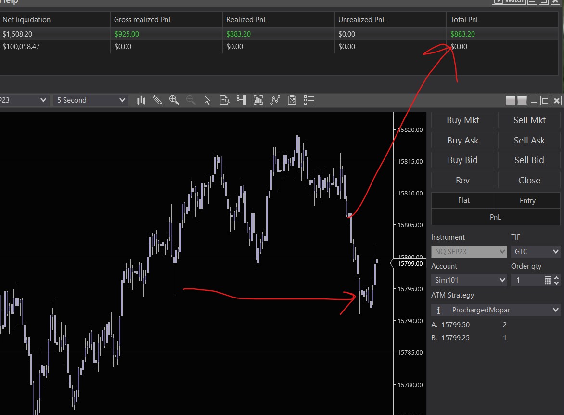Open the chart properties checklist icon
Screen dimensions: 564x415
pyautogui.click(x=292, y=100)
